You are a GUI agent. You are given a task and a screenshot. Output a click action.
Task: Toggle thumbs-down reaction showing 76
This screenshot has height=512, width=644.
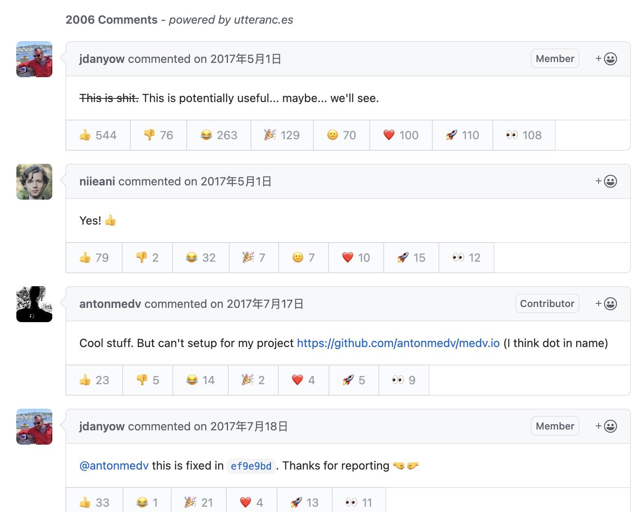[159, 135]
